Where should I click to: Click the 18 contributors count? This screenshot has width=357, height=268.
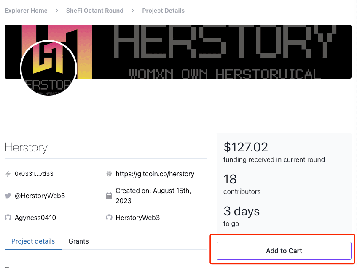pos(230,179)
